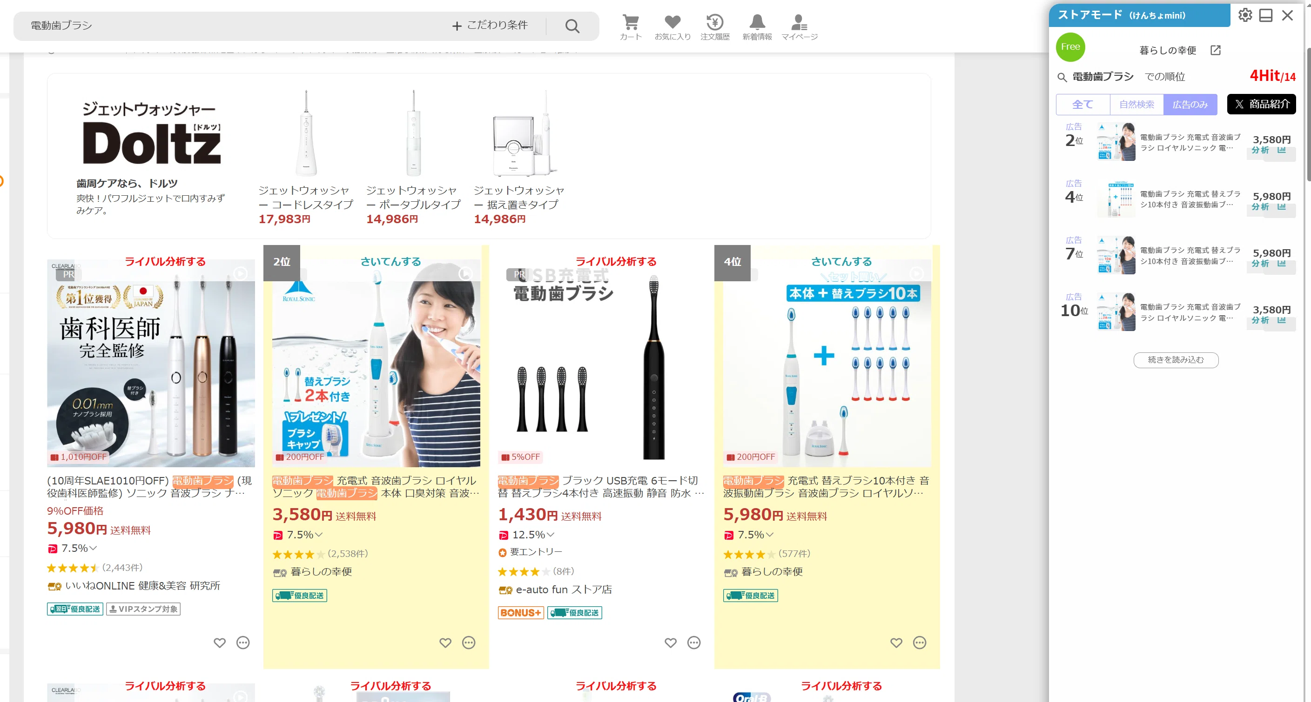Click the 電動歯ブラシ search input field

click(x=234, y=26)
